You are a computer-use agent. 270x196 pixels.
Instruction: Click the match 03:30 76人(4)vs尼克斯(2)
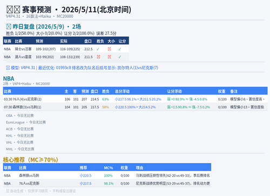click(23, 99)
